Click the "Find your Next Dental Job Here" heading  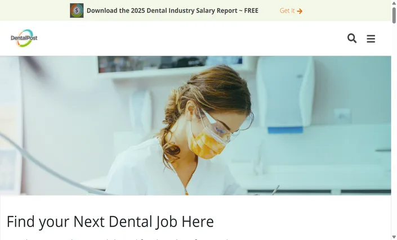pyautogui.click(x=110, y=221)
